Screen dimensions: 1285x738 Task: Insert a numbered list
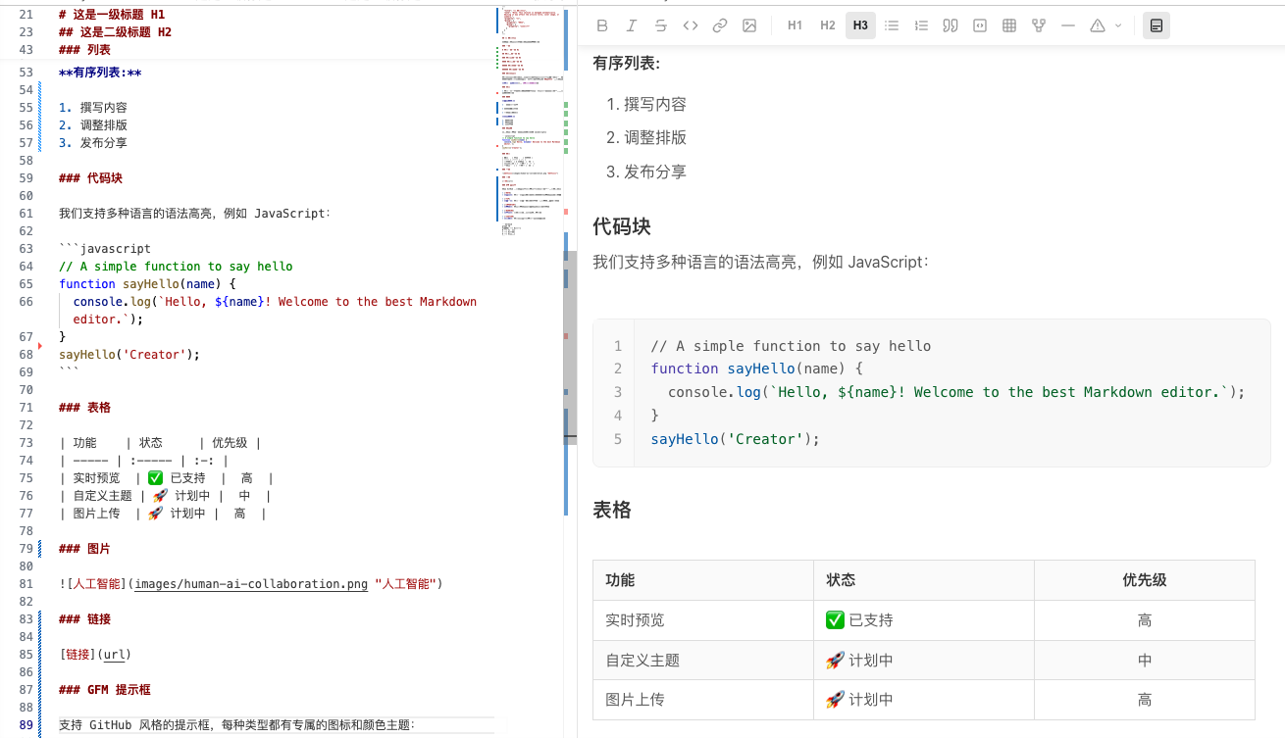pos(921,25)
